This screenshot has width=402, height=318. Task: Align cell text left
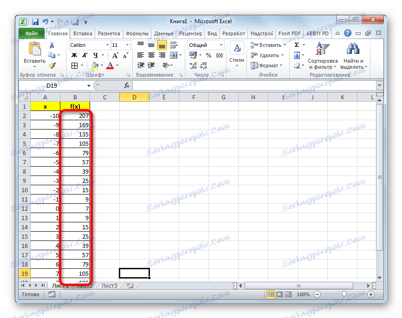coord(141,55)
